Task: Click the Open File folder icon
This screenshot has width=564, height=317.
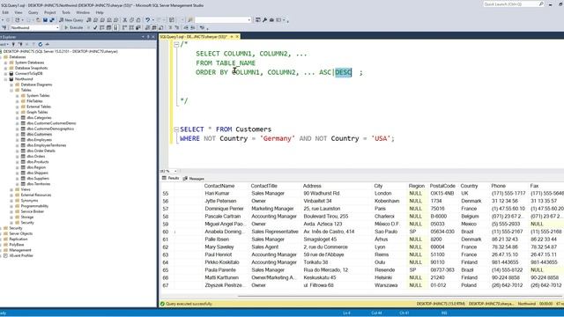Action: pyautogui.click(x=38, y=20)
